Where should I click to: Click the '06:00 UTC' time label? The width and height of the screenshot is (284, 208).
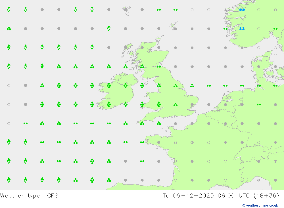pos(234,196)
